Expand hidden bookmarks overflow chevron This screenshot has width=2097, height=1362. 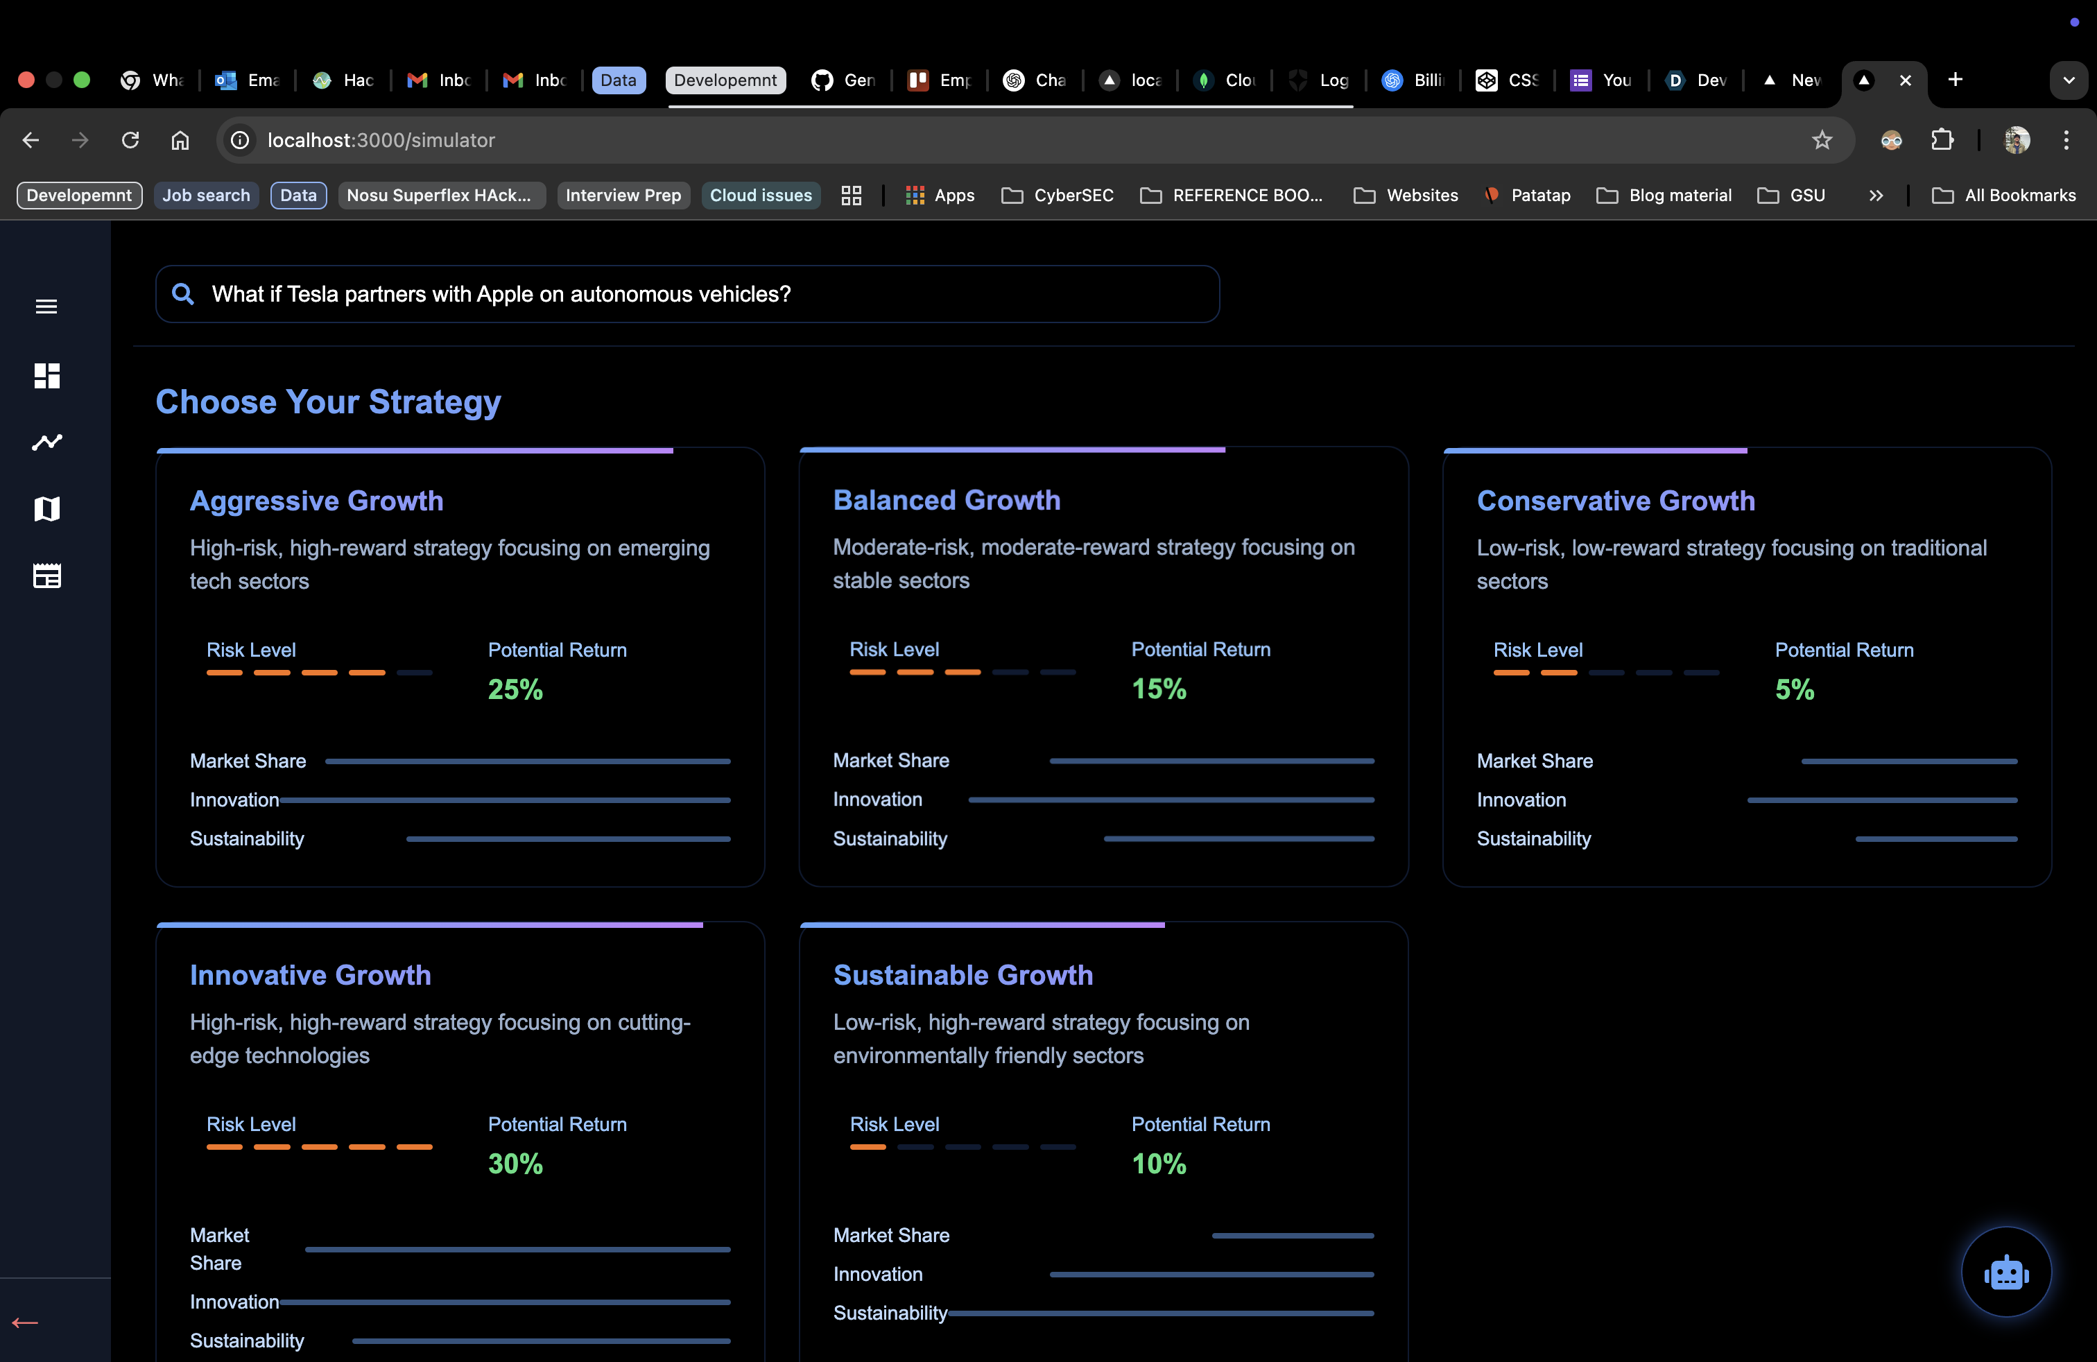pyautogui.click(x=1876, y=196)
